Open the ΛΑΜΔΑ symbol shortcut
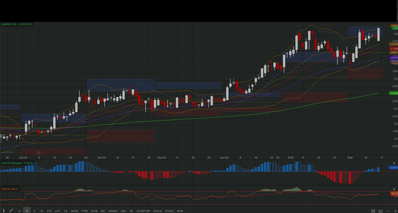Image resolution: width=398 pixels, height=213 pixels. (x=113, y=211)
